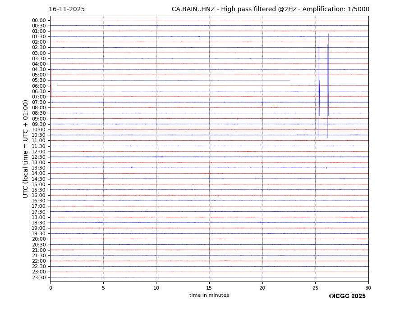Screen dimensions: 418x313
Task: Select the 25 tick on minutes axis
Action: point(315,288)
